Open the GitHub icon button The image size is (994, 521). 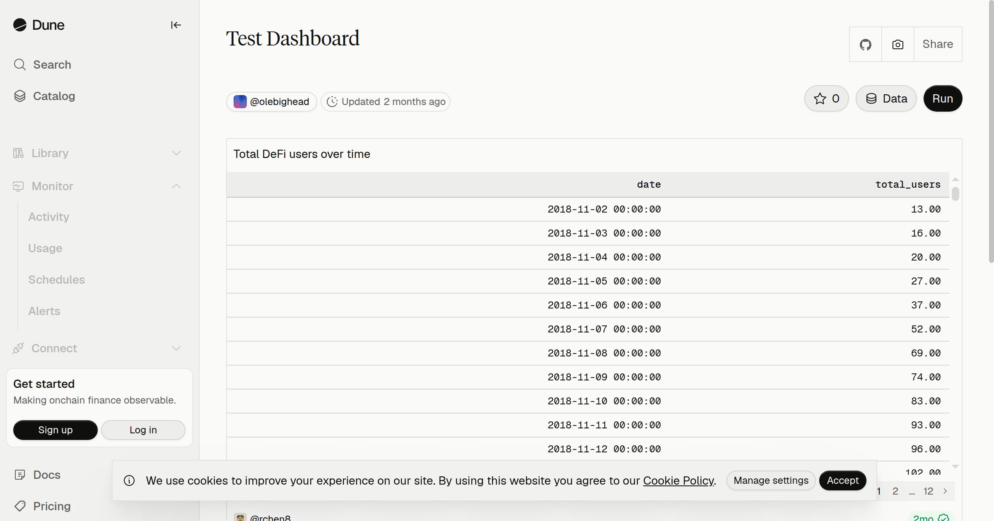[x=866, y=44]
